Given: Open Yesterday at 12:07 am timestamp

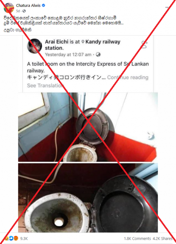Looking at the screenshot, I should [68, 55].
